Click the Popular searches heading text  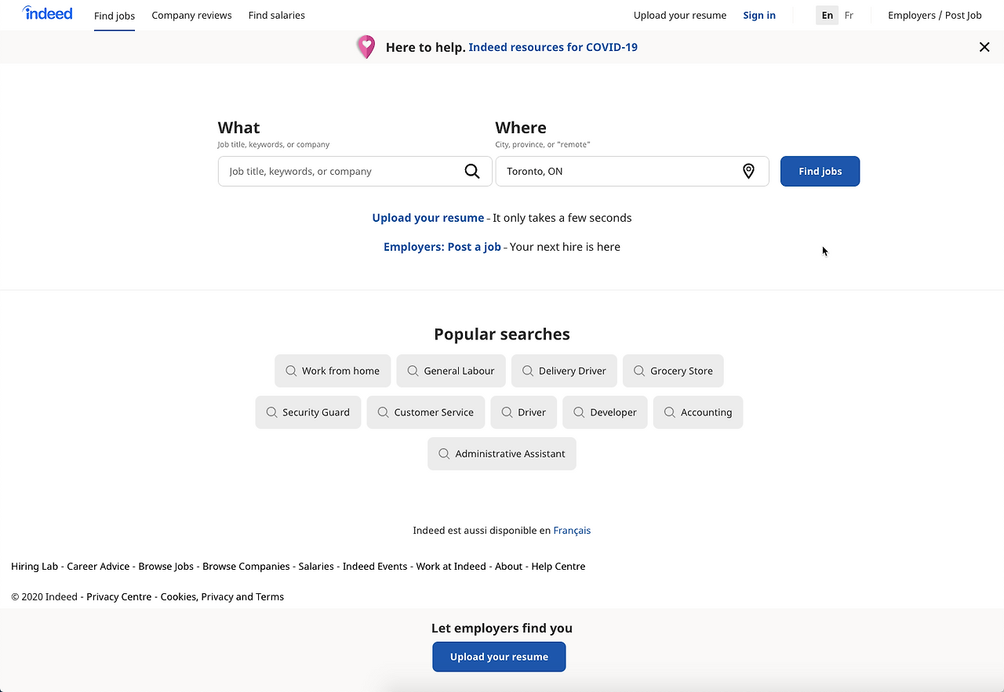click(502, 335)
